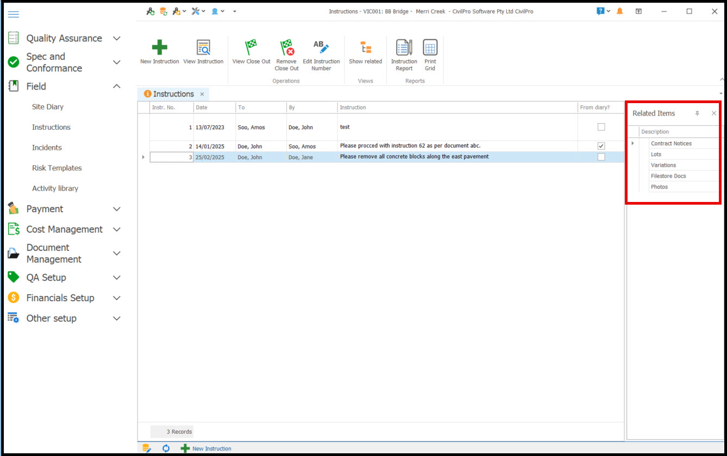Tick From diary checkbox for instruction 3
This screenshot has width=727, height=456.
601,157
